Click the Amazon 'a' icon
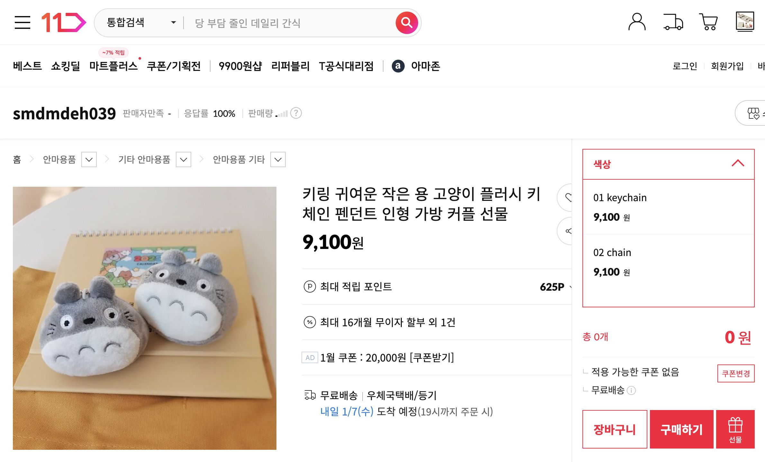This screenshot has height=462, width=765. [398, 66]
